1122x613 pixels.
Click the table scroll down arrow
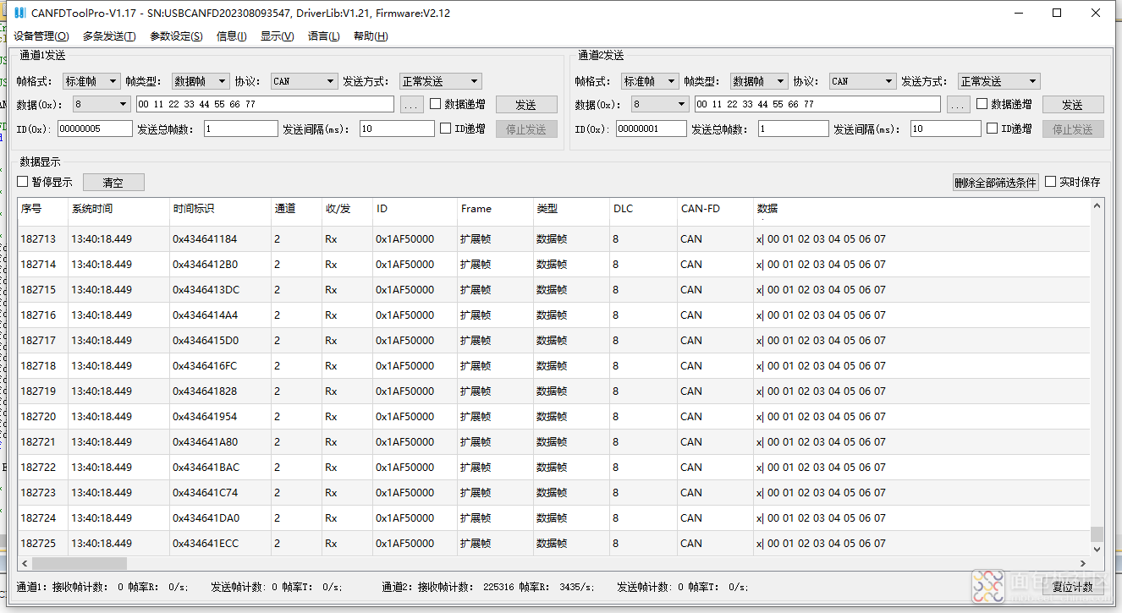tap(1097, 549)
